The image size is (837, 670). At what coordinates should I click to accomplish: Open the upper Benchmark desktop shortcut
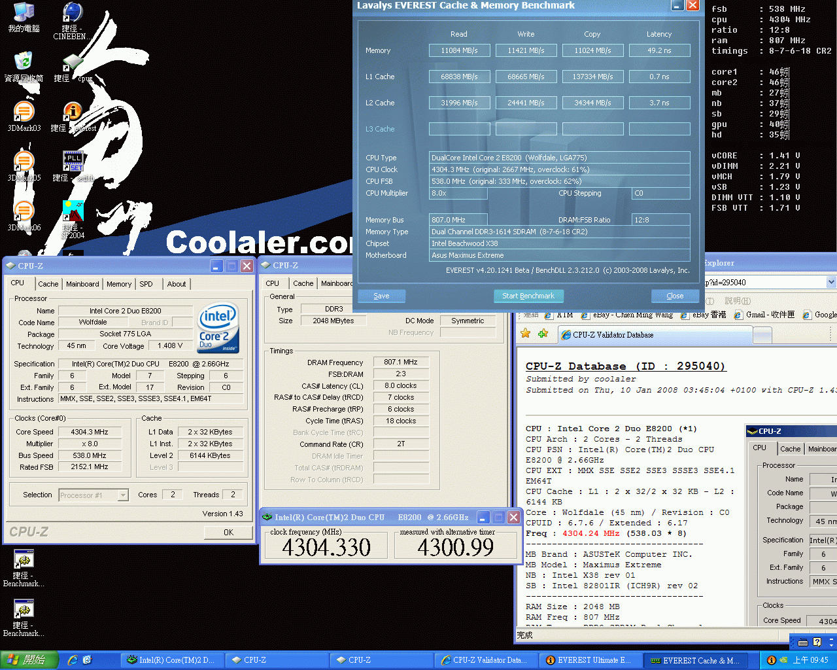tap(24, 568)
